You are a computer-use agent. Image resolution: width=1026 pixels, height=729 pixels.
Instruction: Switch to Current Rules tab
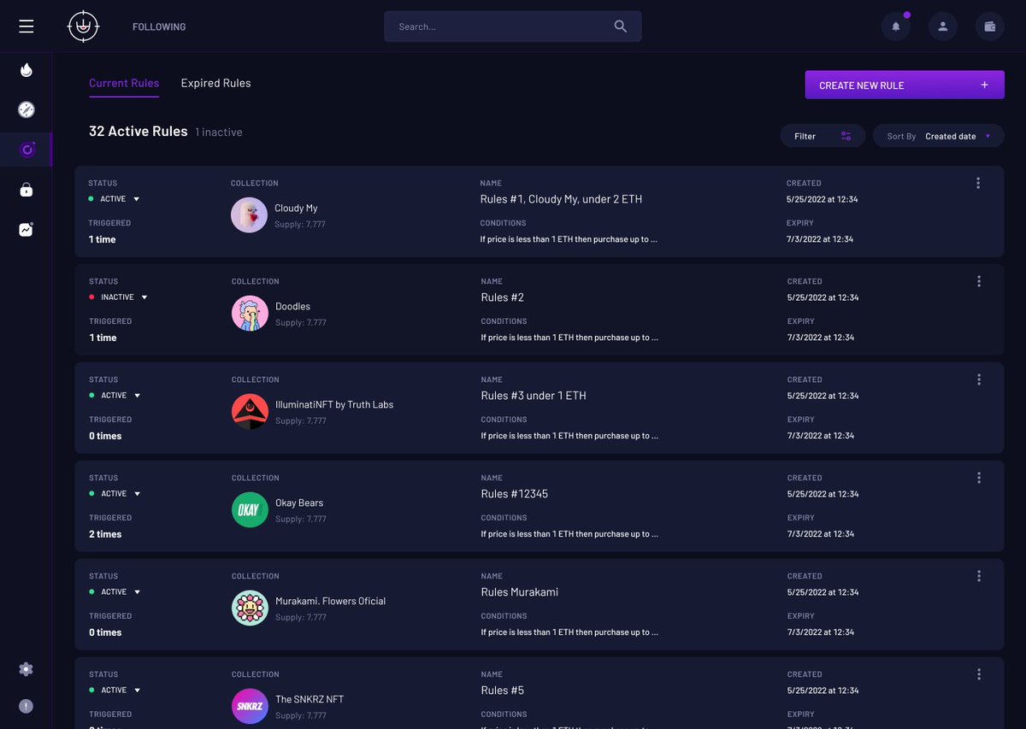click(x=124, y=83)
